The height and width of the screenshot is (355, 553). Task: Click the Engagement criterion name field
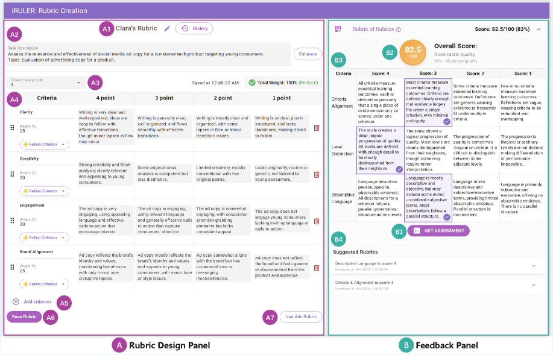pyautogui.click(x=46, y=206)
